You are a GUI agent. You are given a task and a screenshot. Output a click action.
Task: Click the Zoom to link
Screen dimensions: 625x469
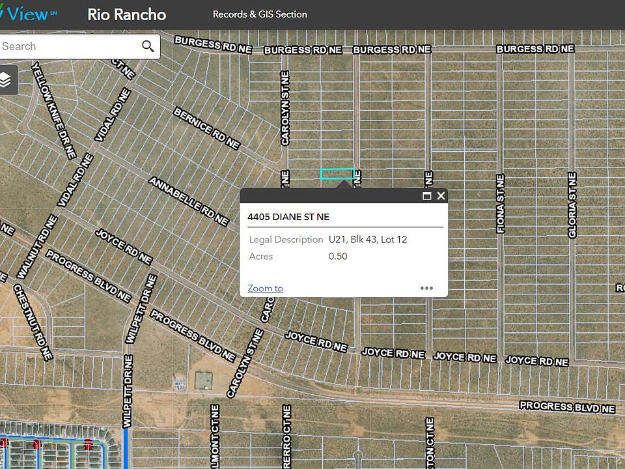point(265,288)
